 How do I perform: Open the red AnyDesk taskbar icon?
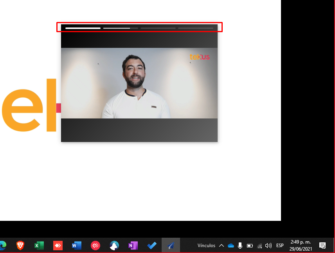(x=58, y=246)
